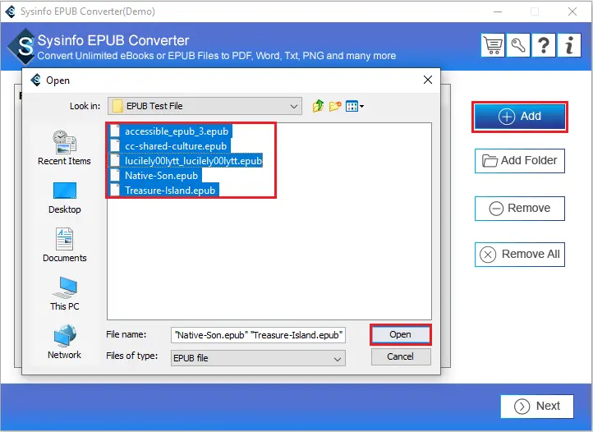This screenshot has width=593, height=432.
Task: Expand the Look in folder dropdown
Action: [x=293, y=106]
